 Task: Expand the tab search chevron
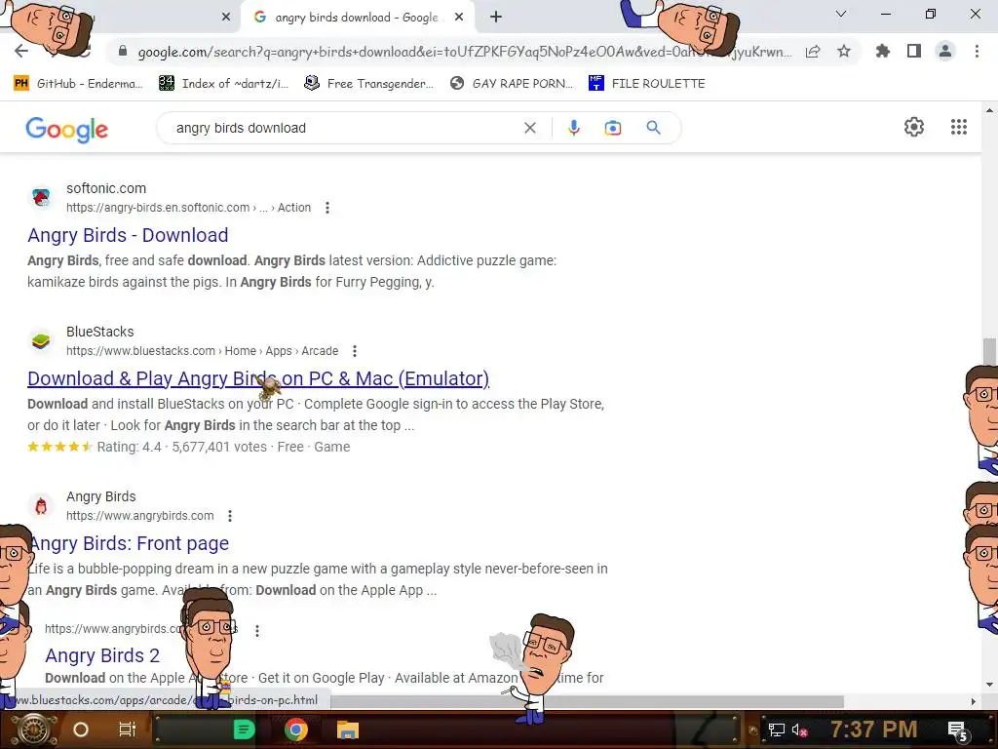(x=841, y=14)
